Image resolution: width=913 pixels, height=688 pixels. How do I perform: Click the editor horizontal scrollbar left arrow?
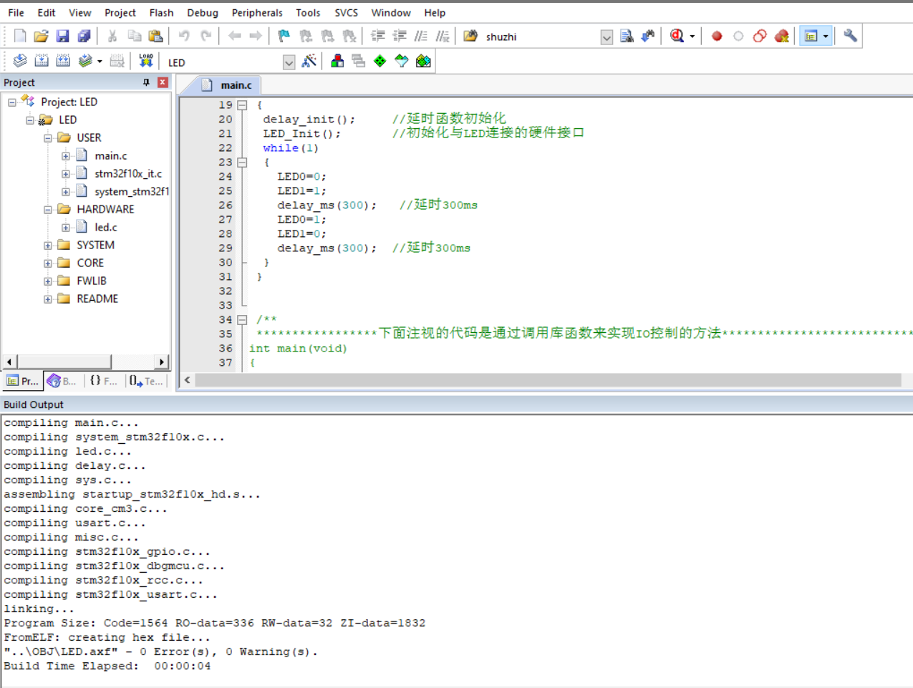(188, 380)
